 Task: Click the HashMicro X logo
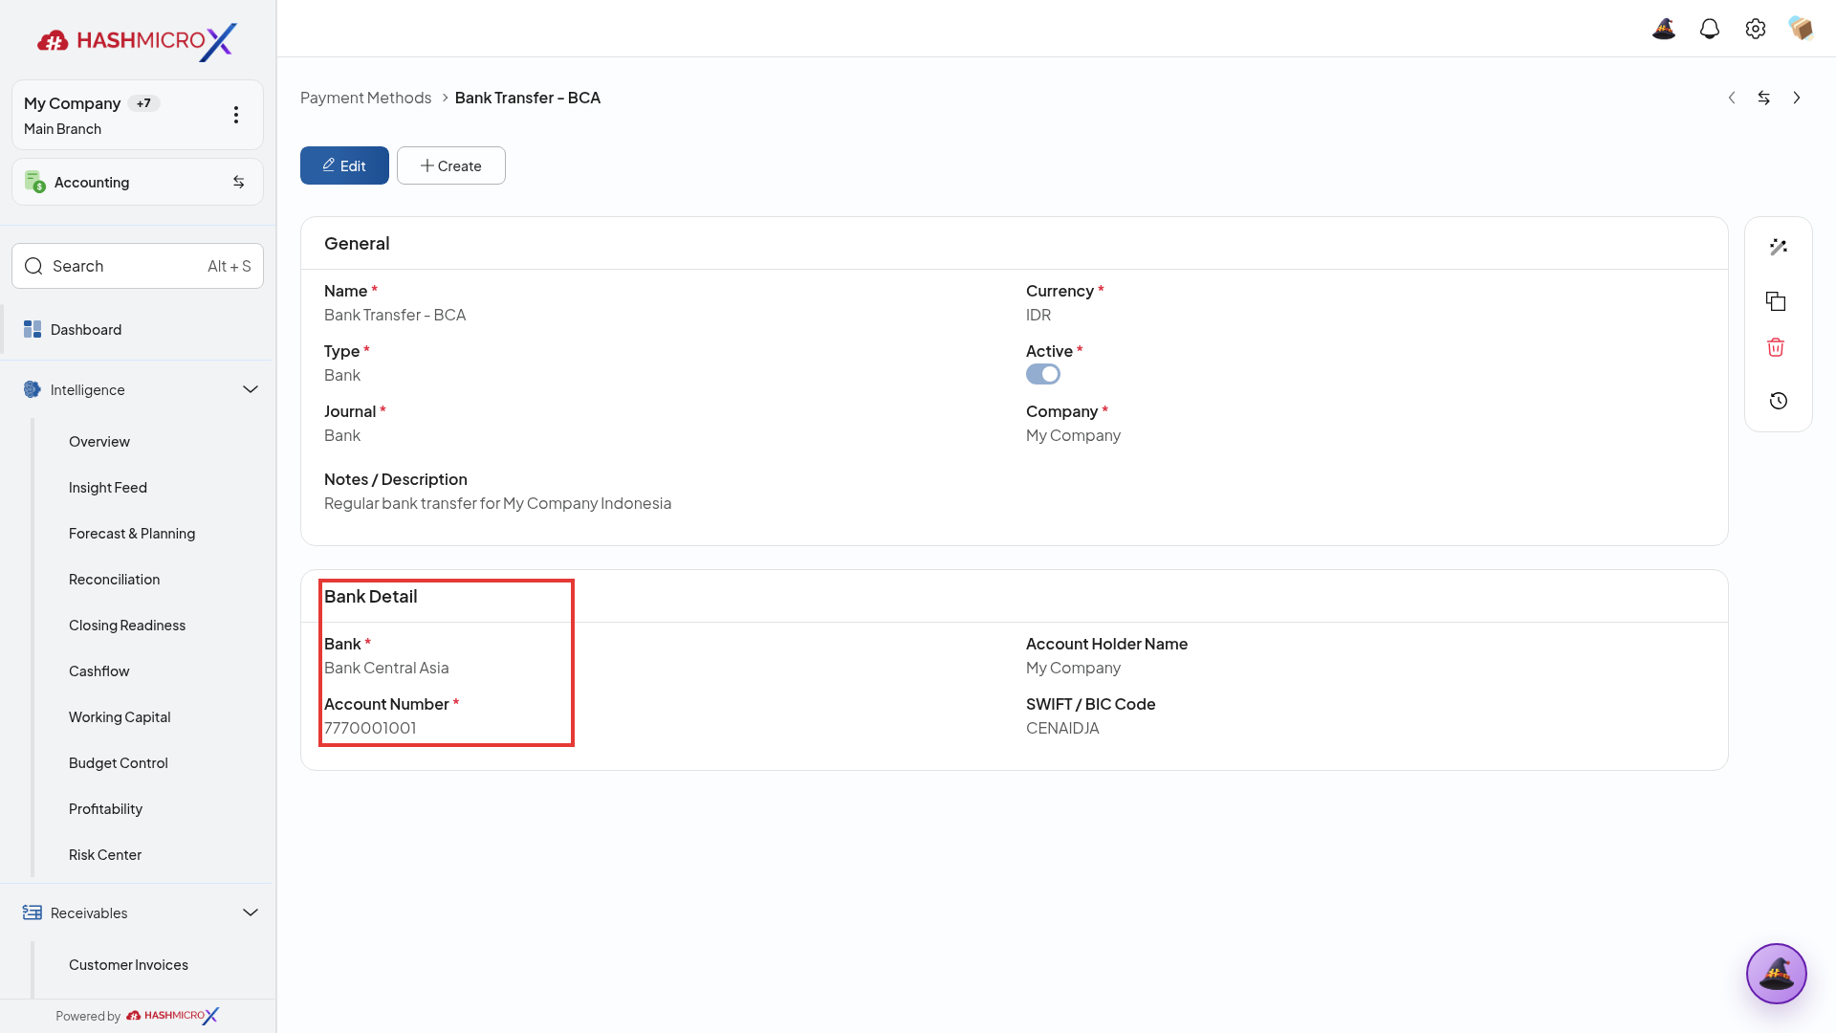click(138, 41)
